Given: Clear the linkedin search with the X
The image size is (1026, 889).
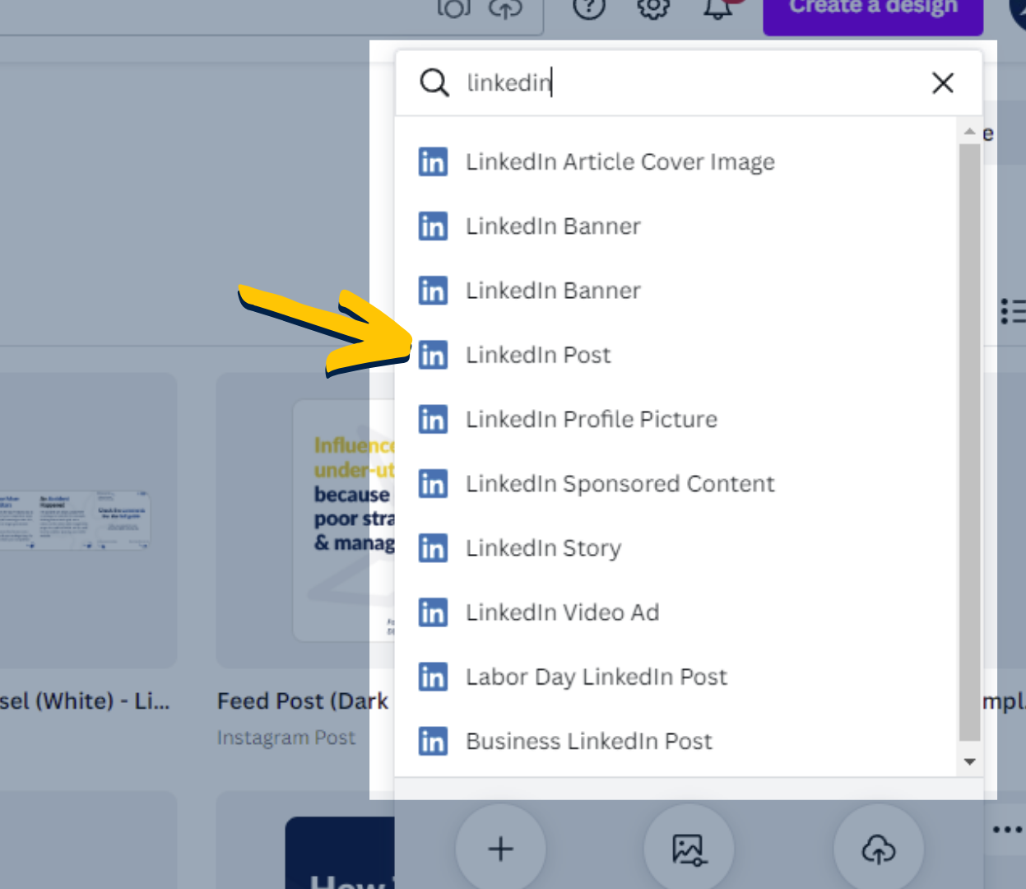Looking at the screenshot, I should pyautogui.click(x=942, y=82).
